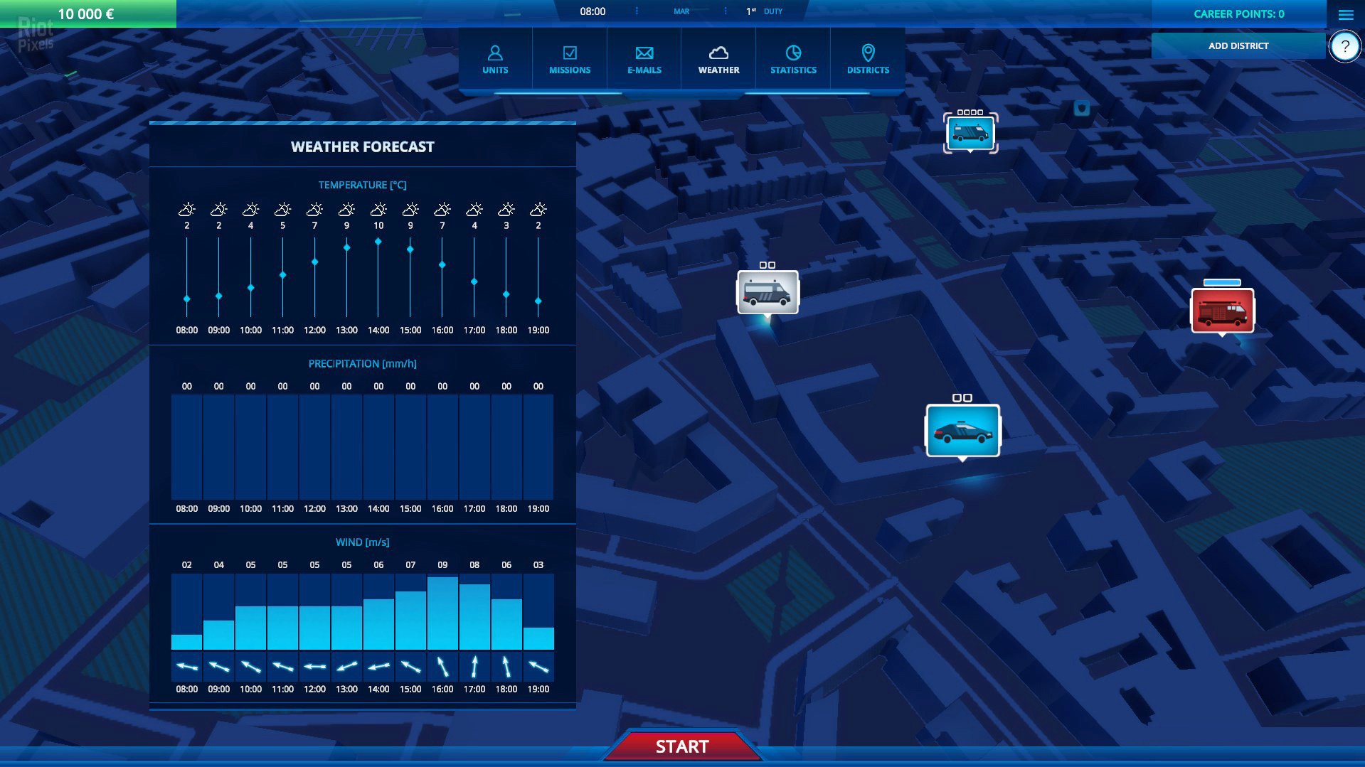Image resolution: width=1365 pixels, height=767 pixels.
Task: Open the help question mark bubble
Action: coord(1344,45)
